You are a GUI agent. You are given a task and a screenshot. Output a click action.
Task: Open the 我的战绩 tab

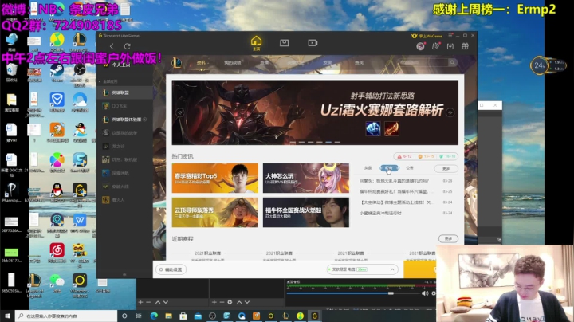(233, 63)
